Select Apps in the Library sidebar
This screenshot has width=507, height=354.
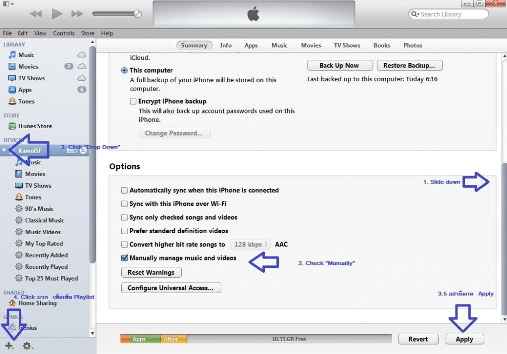[x=25, y=90]
